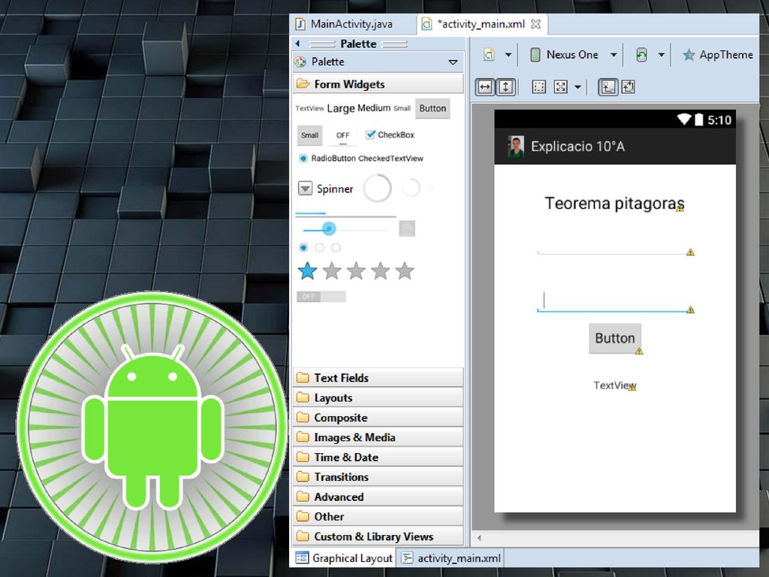
Task: Open the Nexus One device dropdown
Action: tap(614, 55)
